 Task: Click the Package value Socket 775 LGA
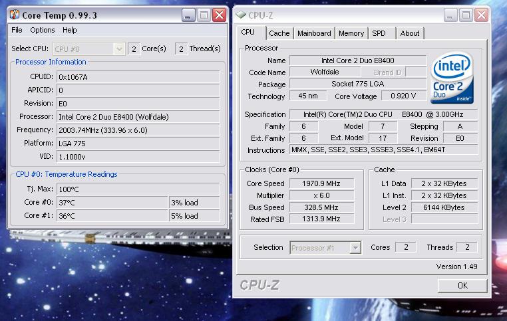pyautogui.click(x=358, y=84)
